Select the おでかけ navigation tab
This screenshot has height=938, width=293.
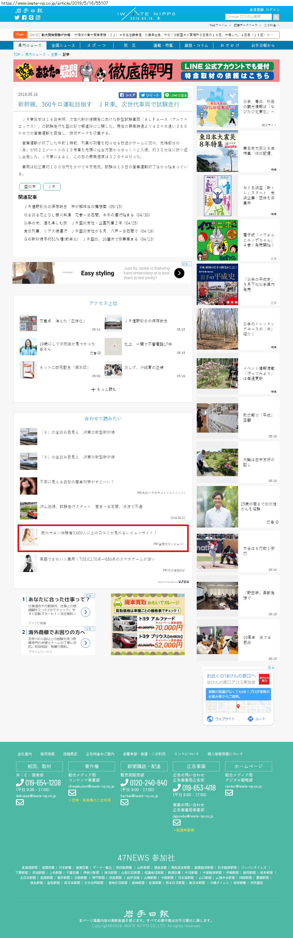(x=230, y=45)
